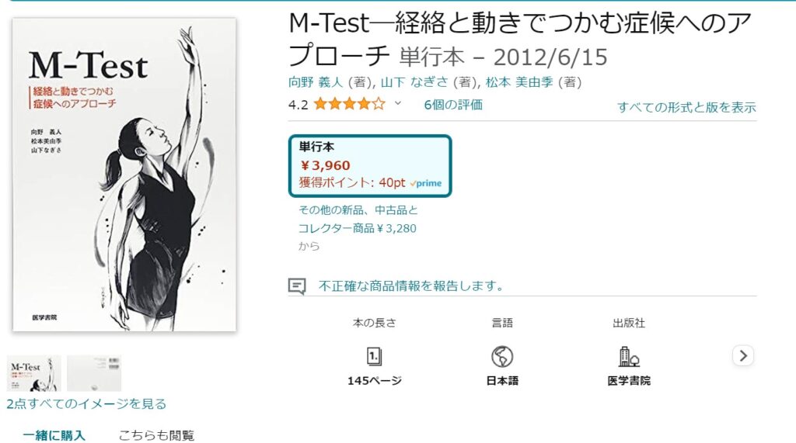Open author link 山下 なぎさ
This screenshot has height=443, width=796.
click(x=407, y=82)
